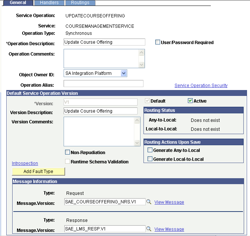Switch to the General tab
The width and height of the screenshot is (250, 236).
(x=18, y=3)
